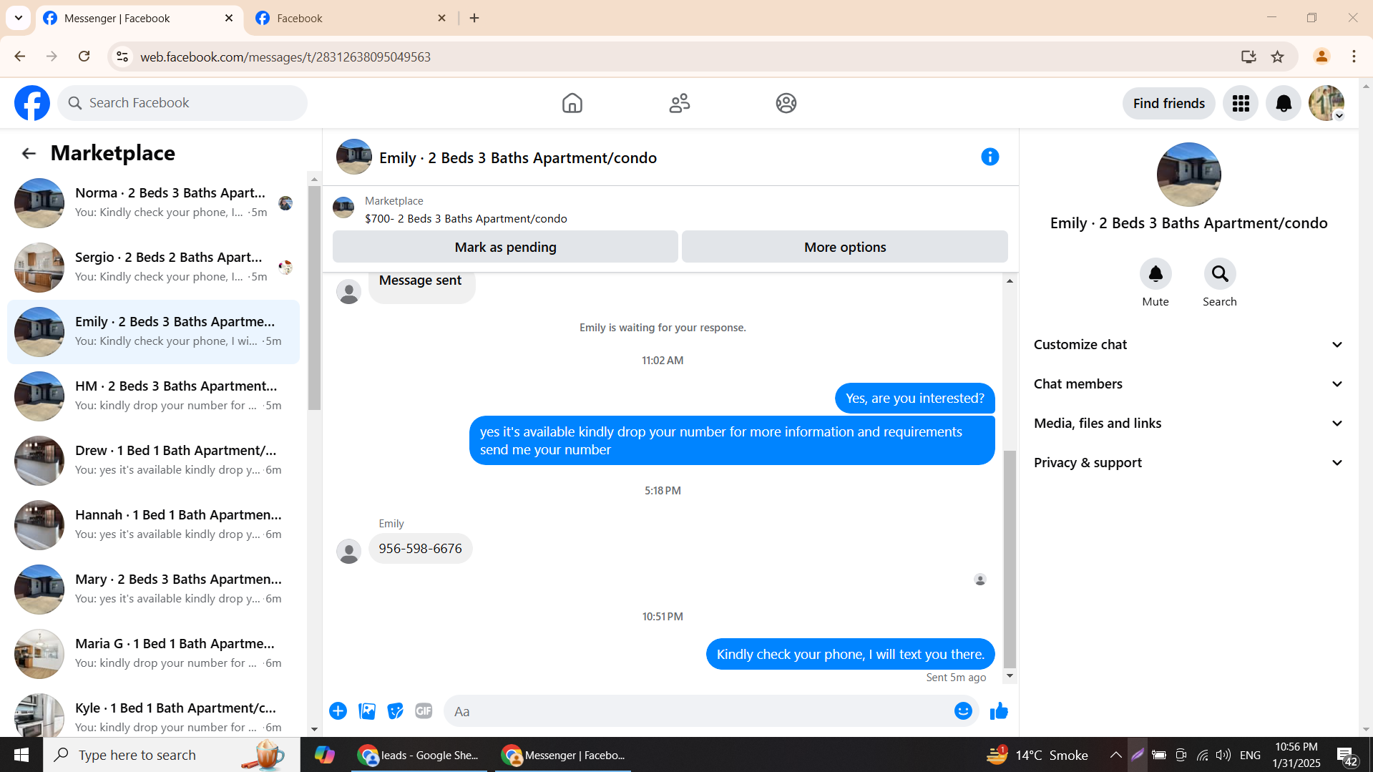Viewport: 1373px width, 772px height.
Task: Go to the Home feed icon
Action: [572, 103]
